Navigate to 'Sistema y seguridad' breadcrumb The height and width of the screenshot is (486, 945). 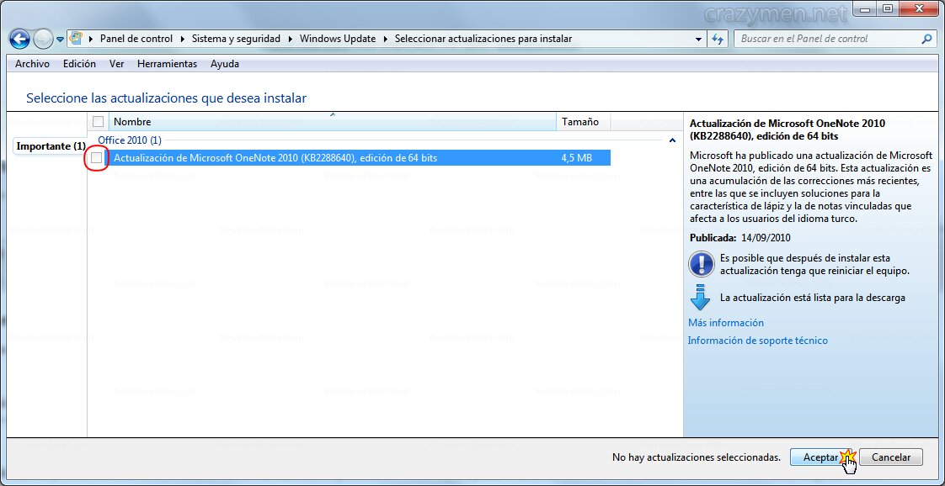coord(236,39)
